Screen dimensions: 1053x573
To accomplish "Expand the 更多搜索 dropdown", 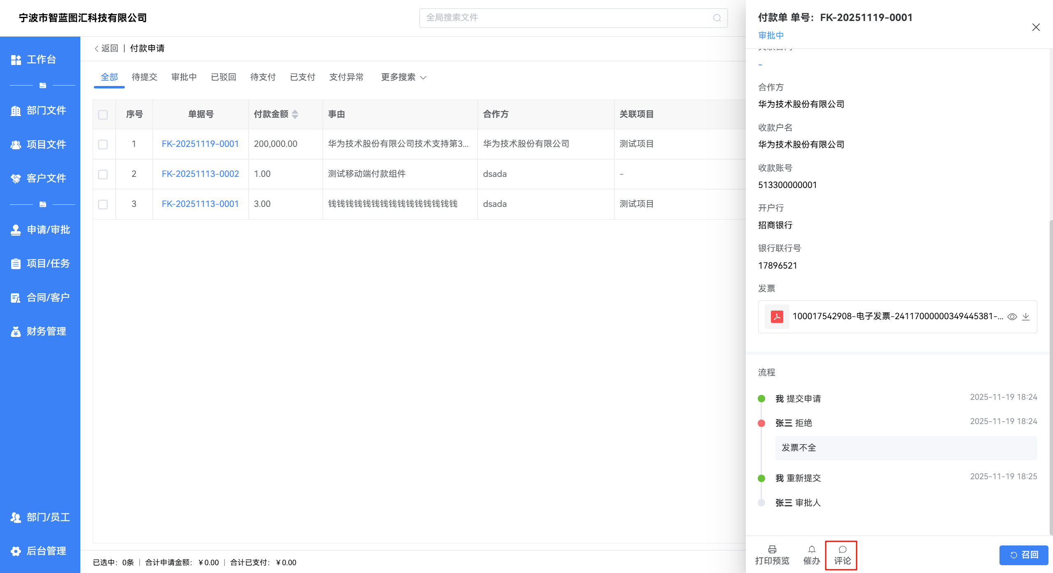I will point(403,77).
